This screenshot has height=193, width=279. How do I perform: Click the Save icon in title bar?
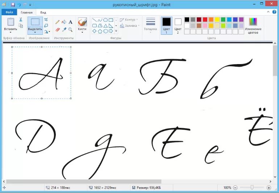coord(13,4)
